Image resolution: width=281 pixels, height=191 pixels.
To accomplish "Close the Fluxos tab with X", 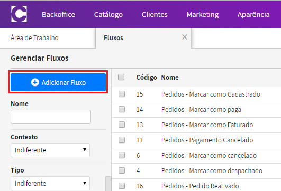I will pyautogui.click(x=185, y=37).
